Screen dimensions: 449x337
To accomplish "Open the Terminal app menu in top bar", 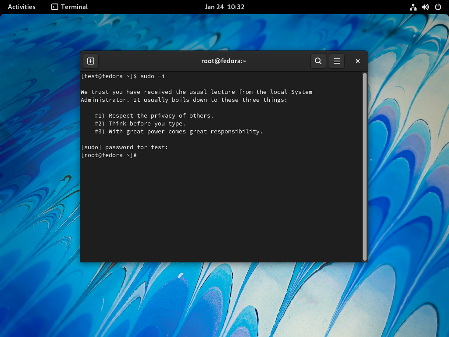I will tap(70, 7).
